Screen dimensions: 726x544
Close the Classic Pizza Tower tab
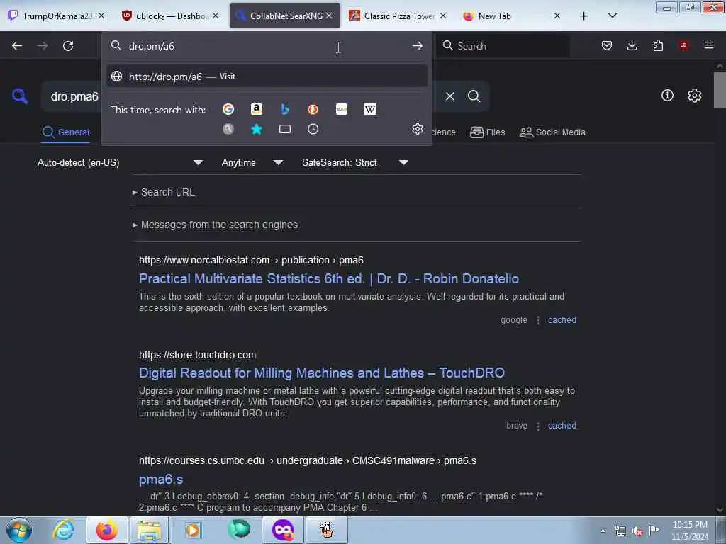pyautogui.click(x=443, y=16)
